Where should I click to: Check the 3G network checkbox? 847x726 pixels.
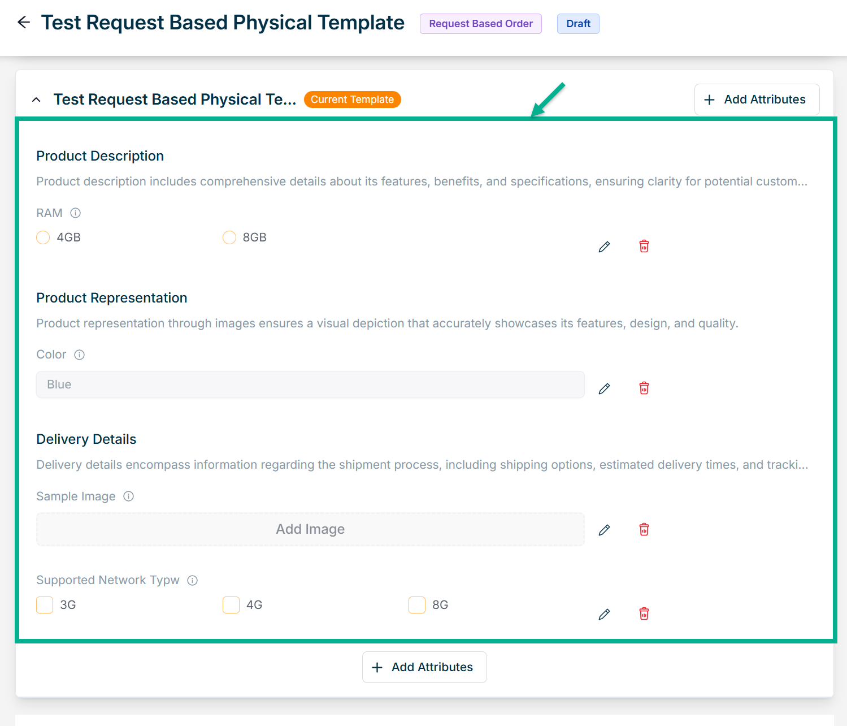(x=45, y=605)
